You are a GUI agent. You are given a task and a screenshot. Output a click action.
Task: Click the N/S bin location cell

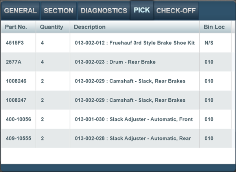tap(209, 42)
